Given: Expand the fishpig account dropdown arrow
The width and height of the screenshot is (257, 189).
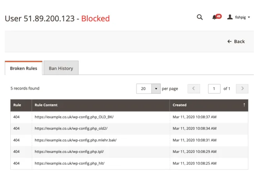Looking at the screenshot, I should (249, 17).
